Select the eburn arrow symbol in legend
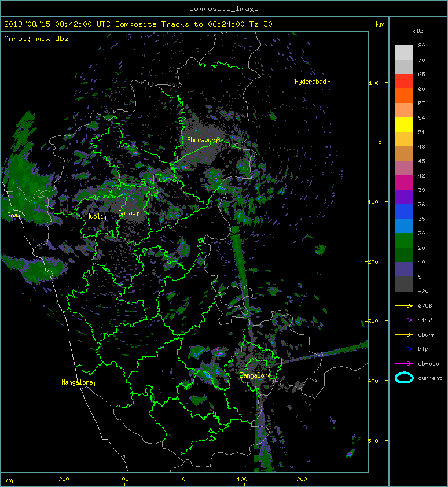This screenshot has height=487, width=448. 404,335
